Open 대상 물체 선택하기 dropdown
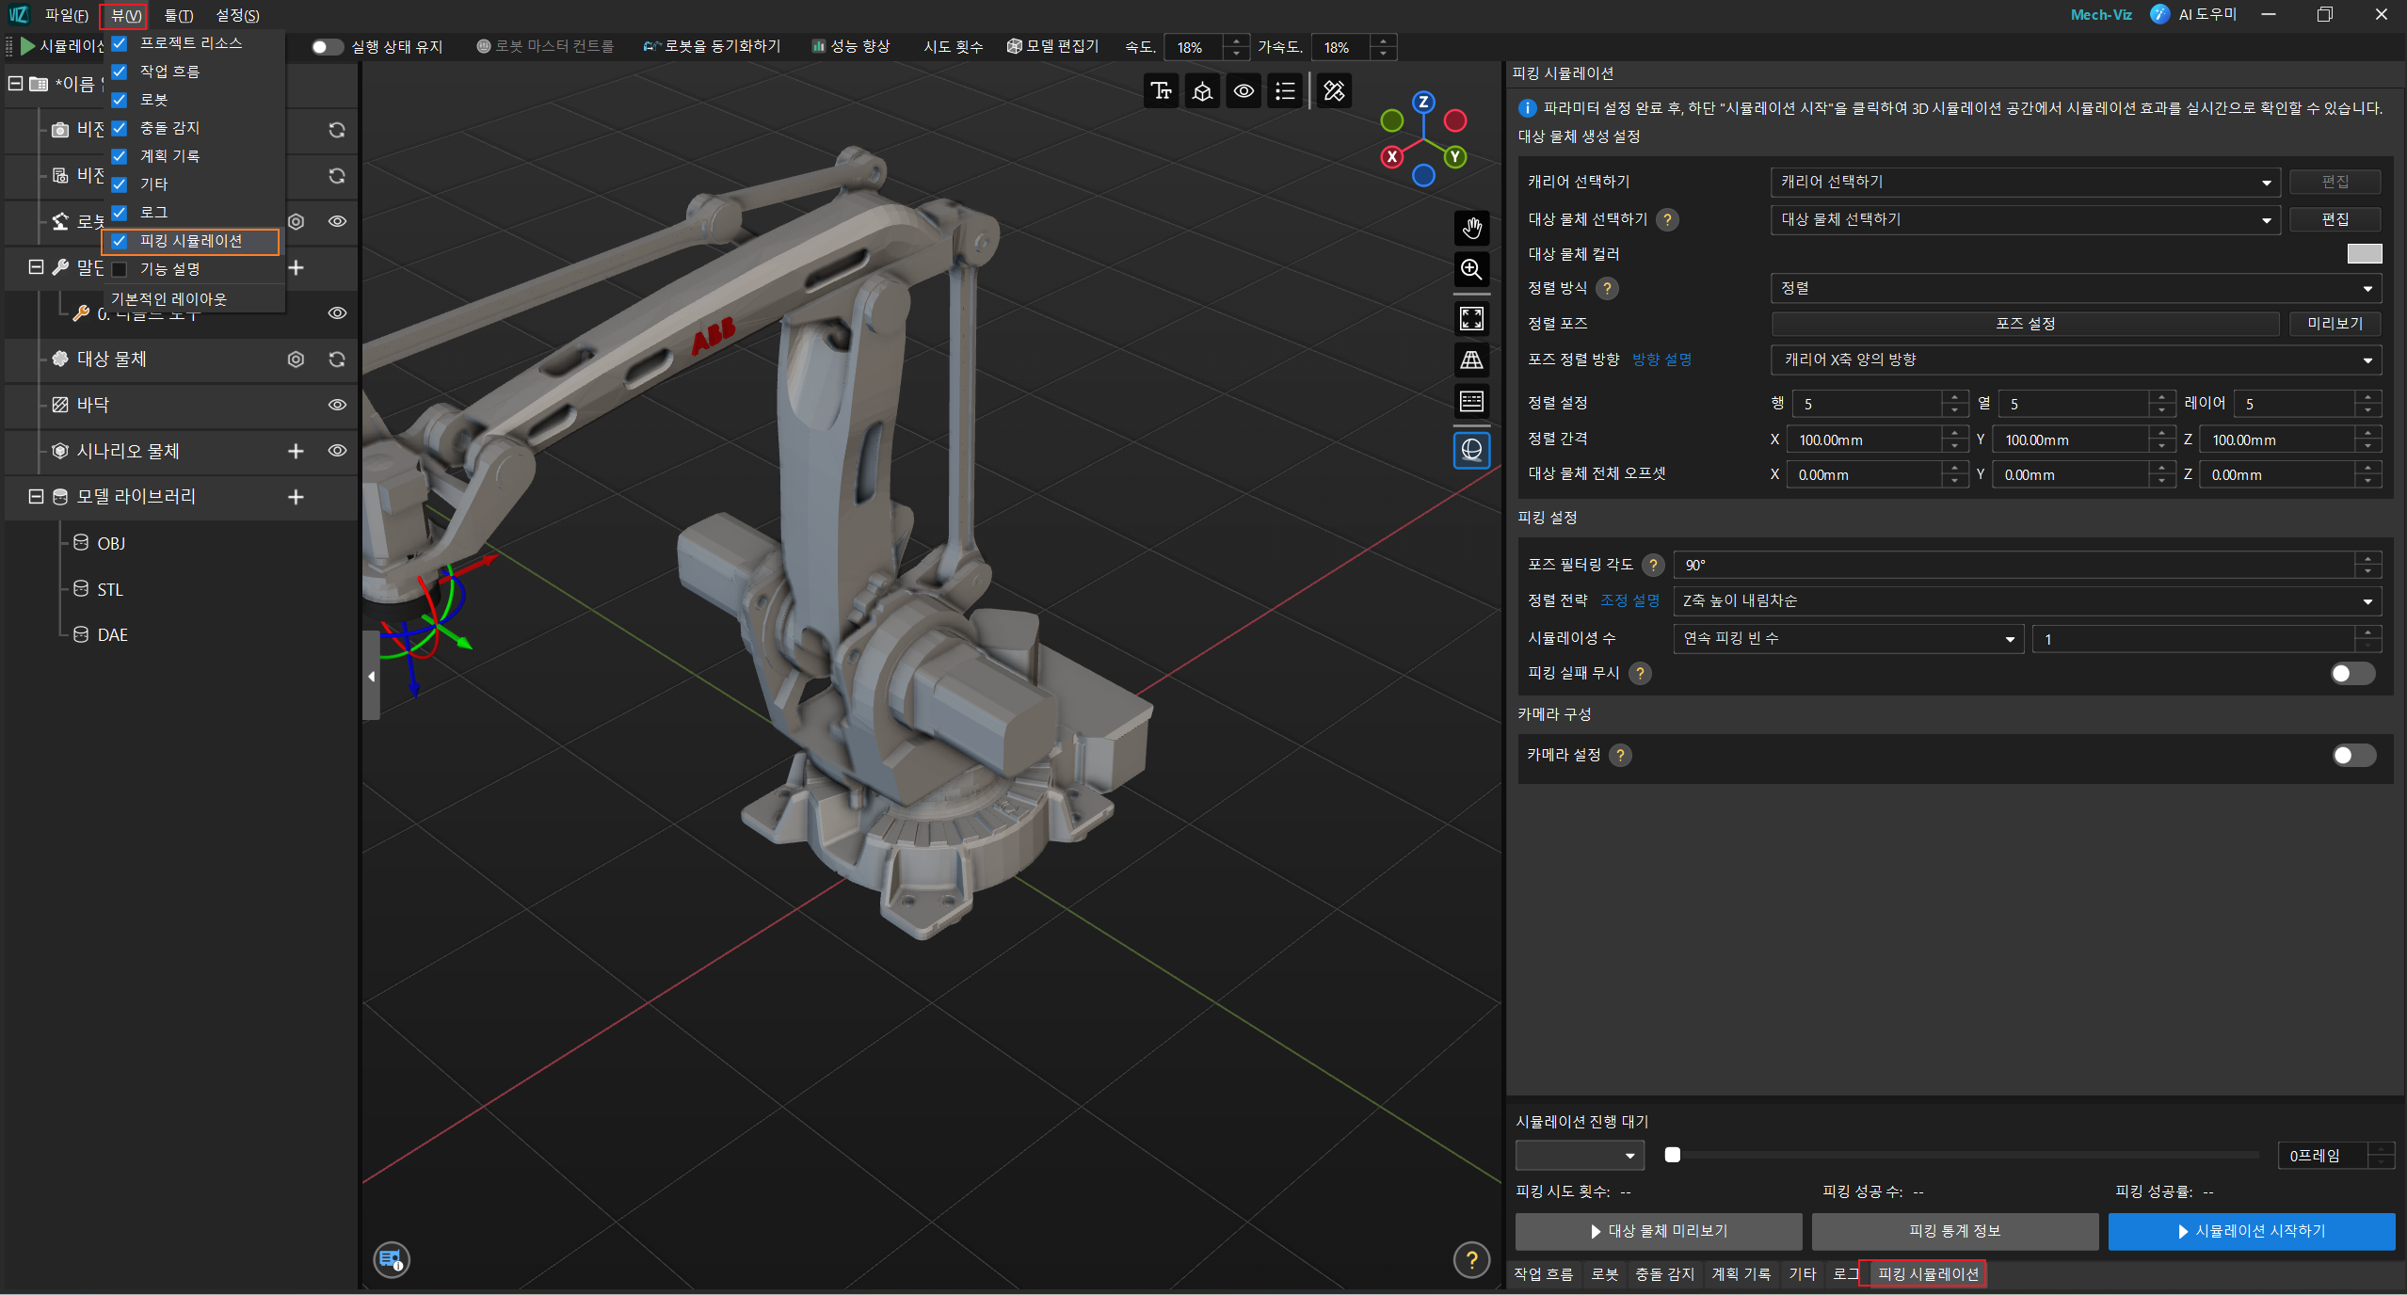Viewport: 2407px width, 1295px height. click(x=2024, y=219)
